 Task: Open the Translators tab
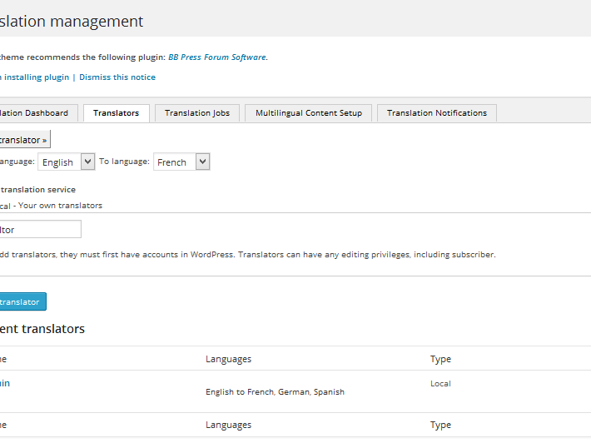tap(116, 113)
